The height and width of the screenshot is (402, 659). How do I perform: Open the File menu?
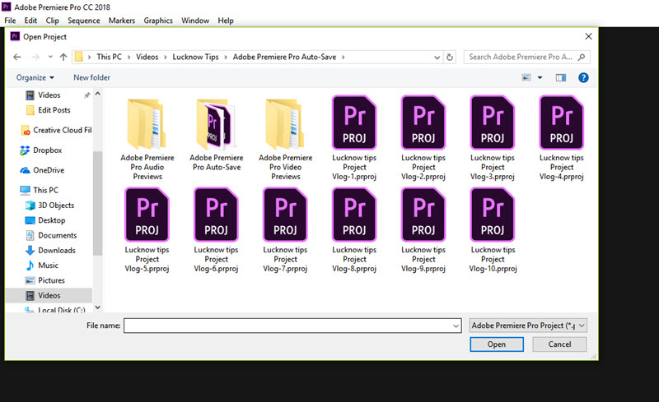pyautogui.click(x=10, y=21)
